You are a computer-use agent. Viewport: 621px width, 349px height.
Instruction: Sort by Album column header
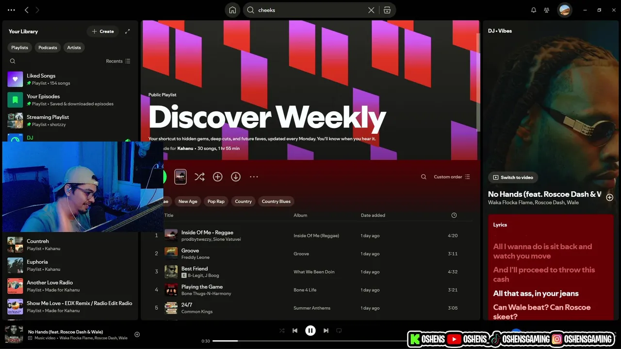(x=300, y=215)
